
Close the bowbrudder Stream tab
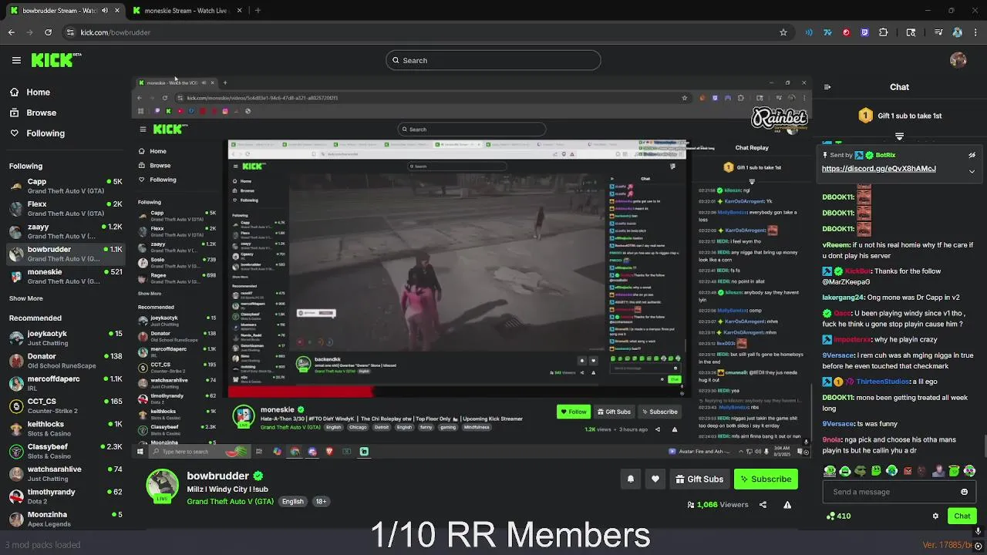tap(116, 11)
